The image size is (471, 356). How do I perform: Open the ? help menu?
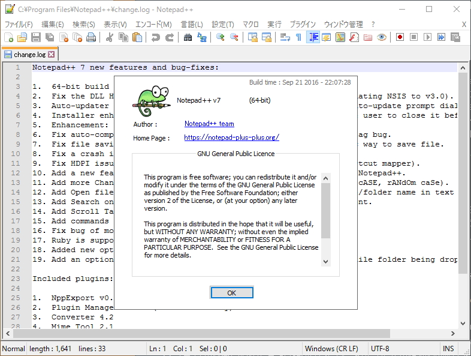pyautogui.click(x=373, y=25)
